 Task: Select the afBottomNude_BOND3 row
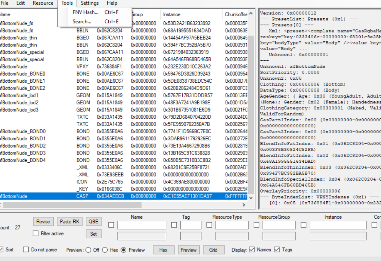coord(124,153)
